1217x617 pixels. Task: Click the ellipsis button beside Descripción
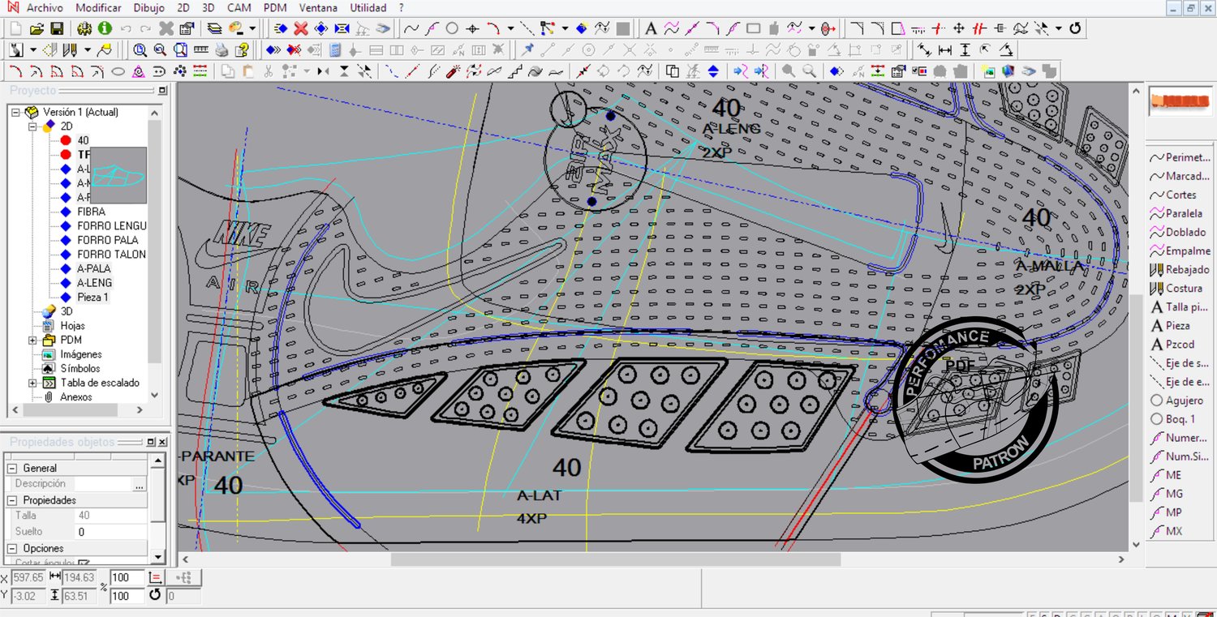(140, 484)
